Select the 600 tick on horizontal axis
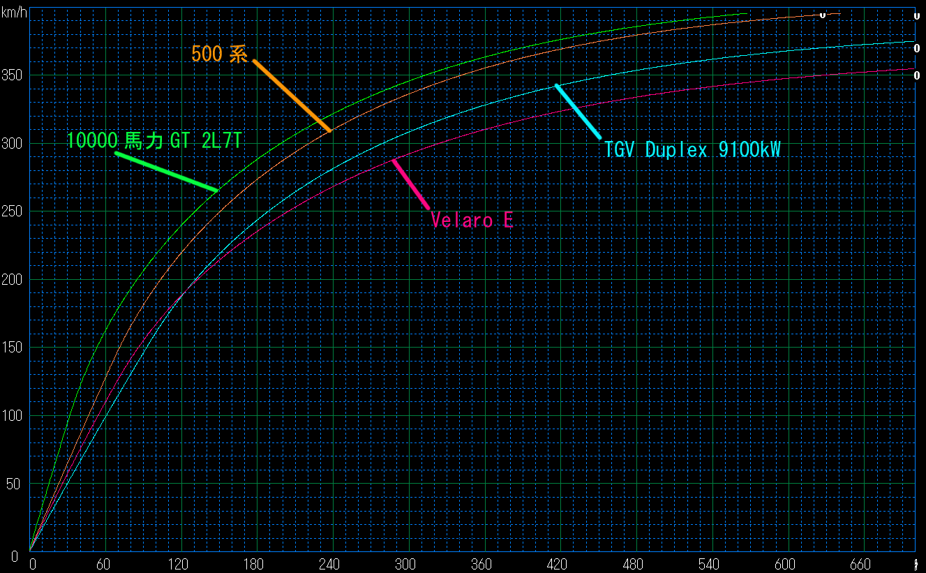 click(786, 564)
